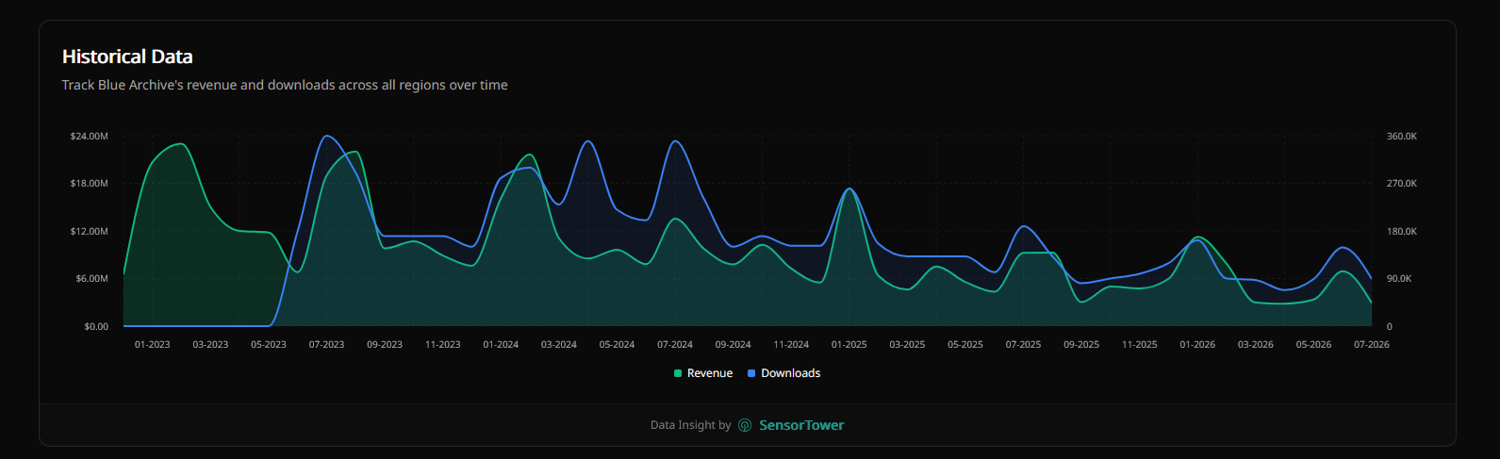Image resolution: width=1500 pixels, height=459 pixels.
Task: Click the $0.00 revenue axis value
Action: click(x=96, y=327)
